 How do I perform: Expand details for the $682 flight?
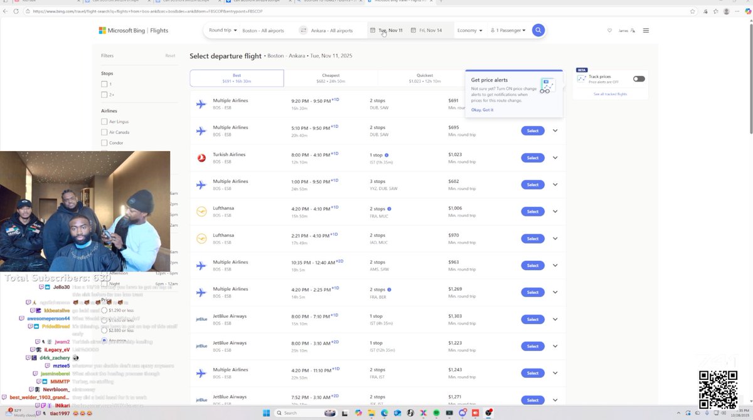[x=555, y=185]
